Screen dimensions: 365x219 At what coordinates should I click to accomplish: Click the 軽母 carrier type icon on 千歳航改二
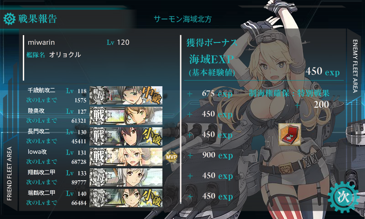[x=98, y=95]
